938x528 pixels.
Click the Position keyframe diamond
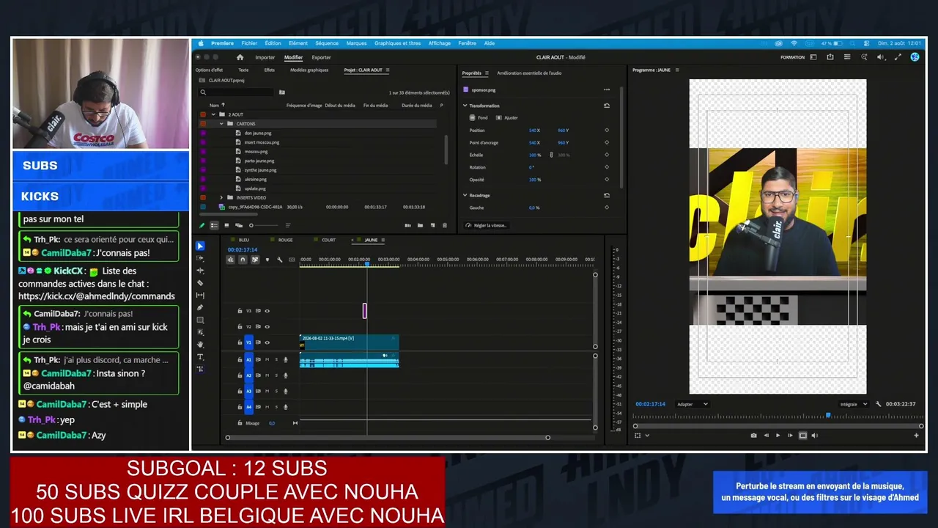click(x=607, y=131)
